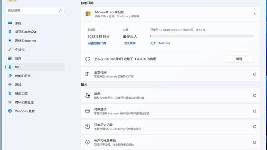Click the Bluetooth icon for 蓝牙和其他设备
267x150 pixels.
click(x=10, y=32)
